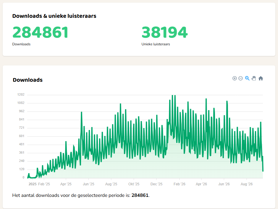Zoom out of the Downloads chart
Image resolution: width=278 pixels, height=209 pixels.
240,78
